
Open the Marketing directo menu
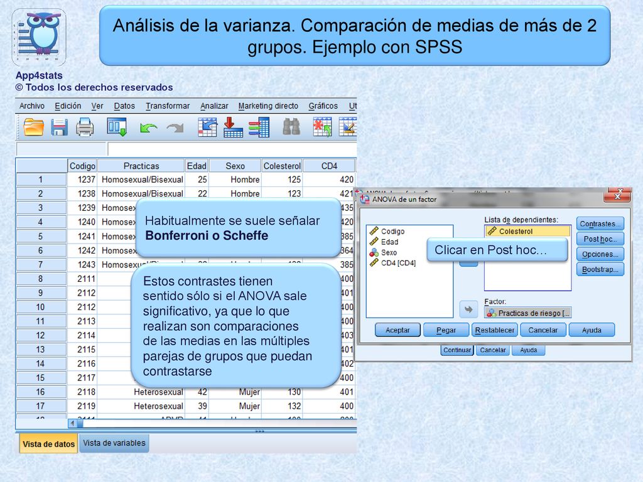[268, 105]
